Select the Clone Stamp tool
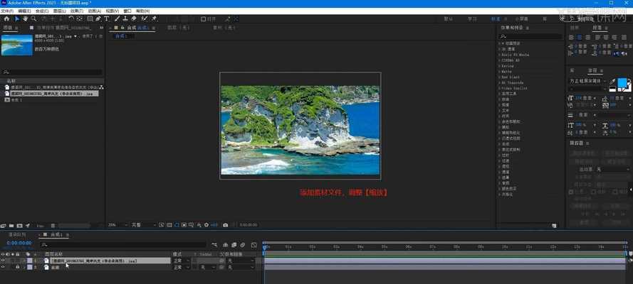The width and height of the screenshot is (633, 284). point(125,18)
